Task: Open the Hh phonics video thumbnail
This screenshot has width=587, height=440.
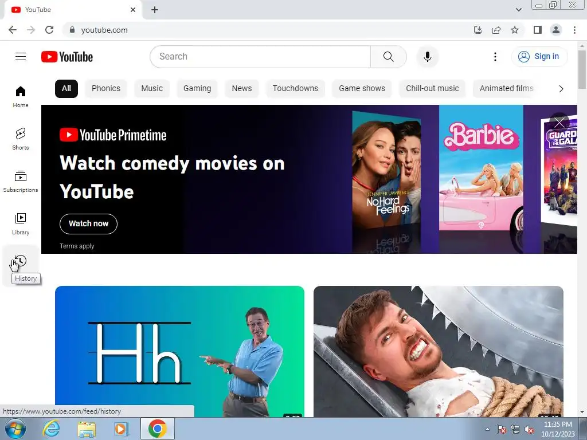Action: coord(179,351)
